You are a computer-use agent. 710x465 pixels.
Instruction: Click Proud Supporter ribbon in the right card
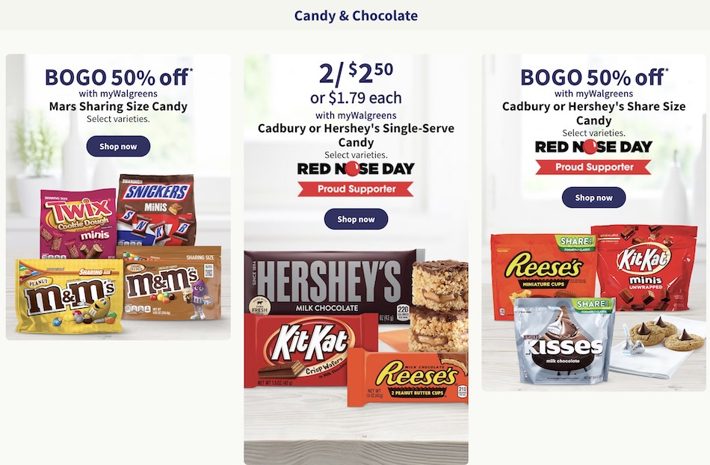[x=593, y=167]
